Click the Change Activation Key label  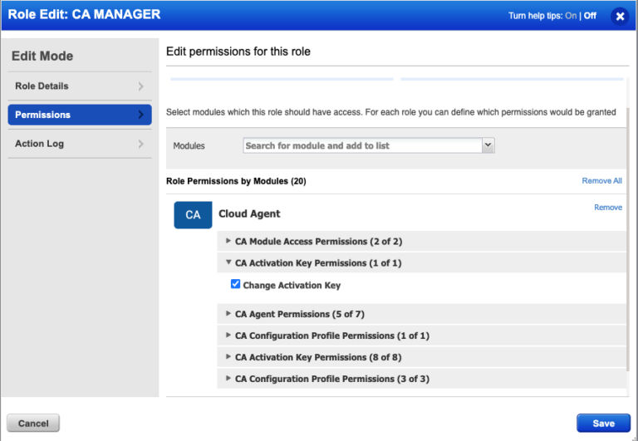pyautogui.click(x=292, y=285)
